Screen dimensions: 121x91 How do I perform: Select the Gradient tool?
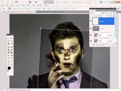click(12, 52)
